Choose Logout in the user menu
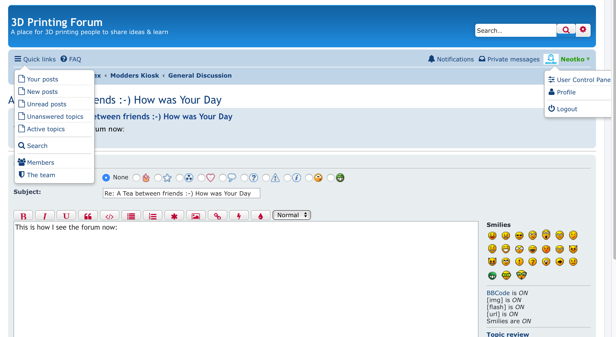The image size is (616, 337). coord(567,109)
